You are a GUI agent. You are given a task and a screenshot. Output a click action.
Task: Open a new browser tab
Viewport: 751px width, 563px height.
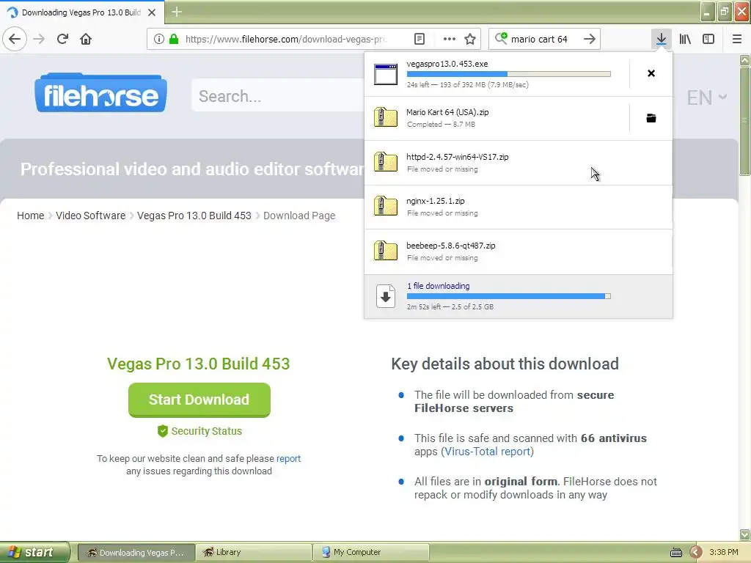pyautogui.click(x=177, y=12)
